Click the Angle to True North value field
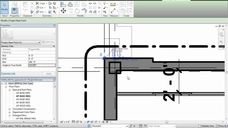The height and width of the screenshot is (128, 228). [x=42, y=65]
